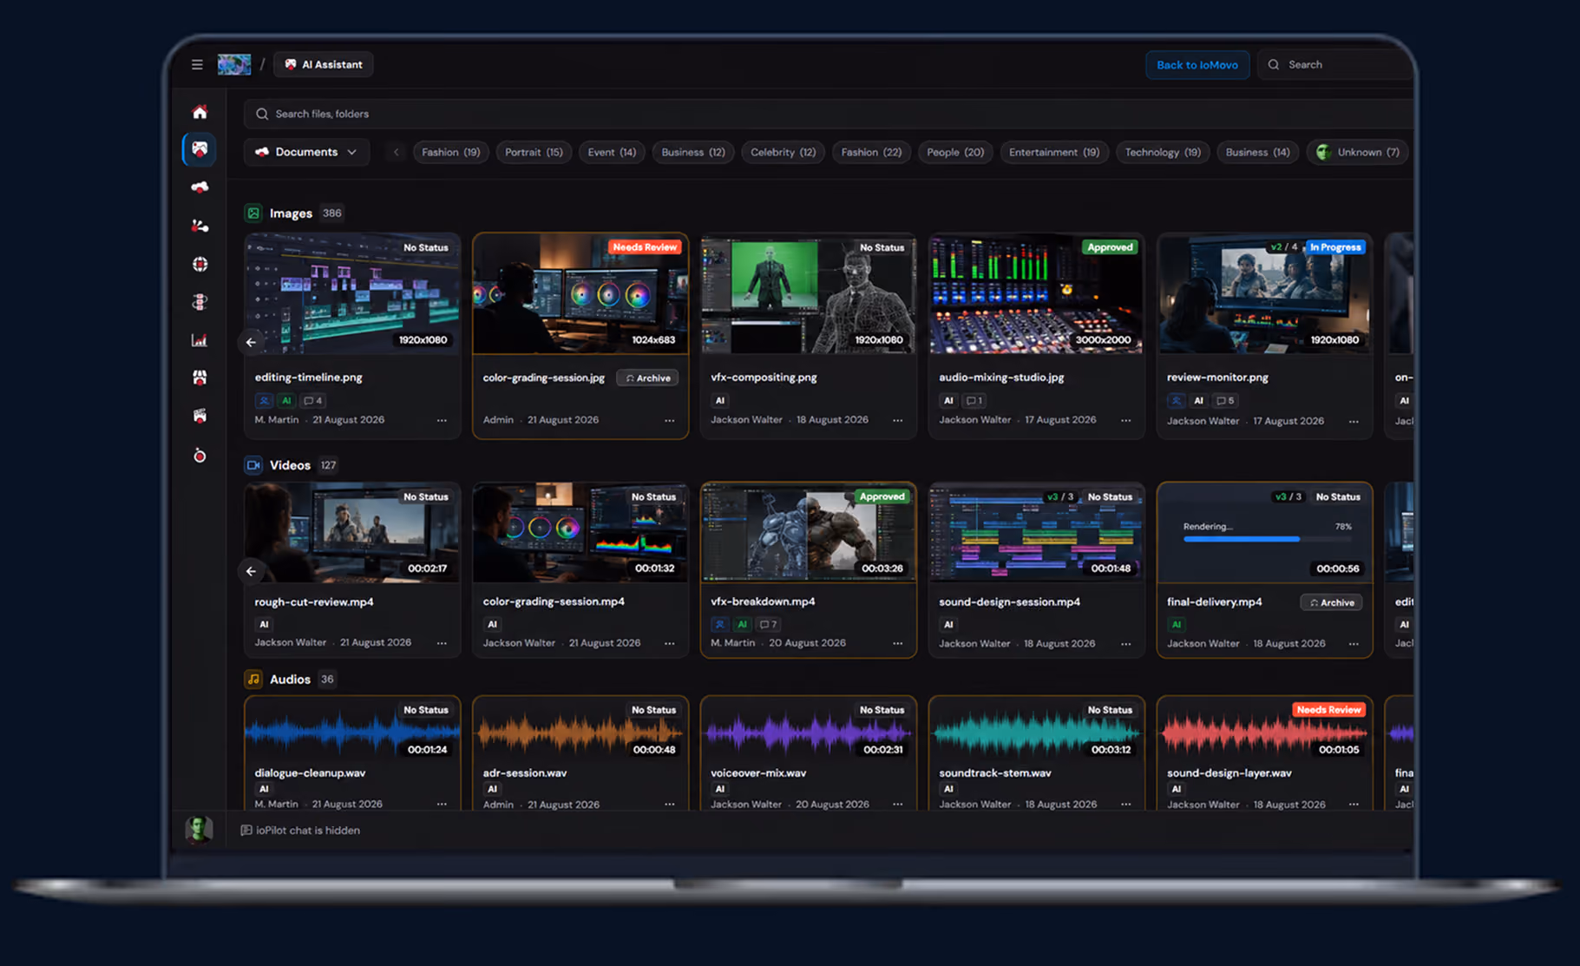Archive the color-grading-session.jpg image
1580x966 pixels.
click(x=648, y=378)
